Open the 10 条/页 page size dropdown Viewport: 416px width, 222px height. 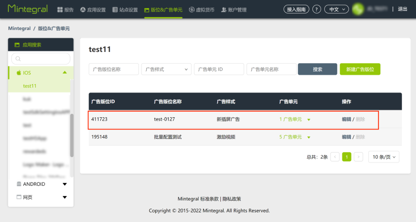[x=384, y=157]
